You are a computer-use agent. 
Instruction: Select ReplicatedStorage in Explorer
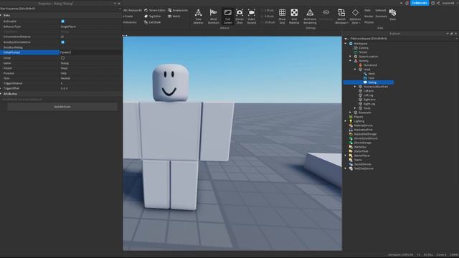[365, 134]
